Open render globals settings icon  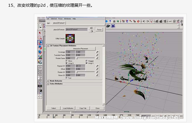click(x=165, y=21)
